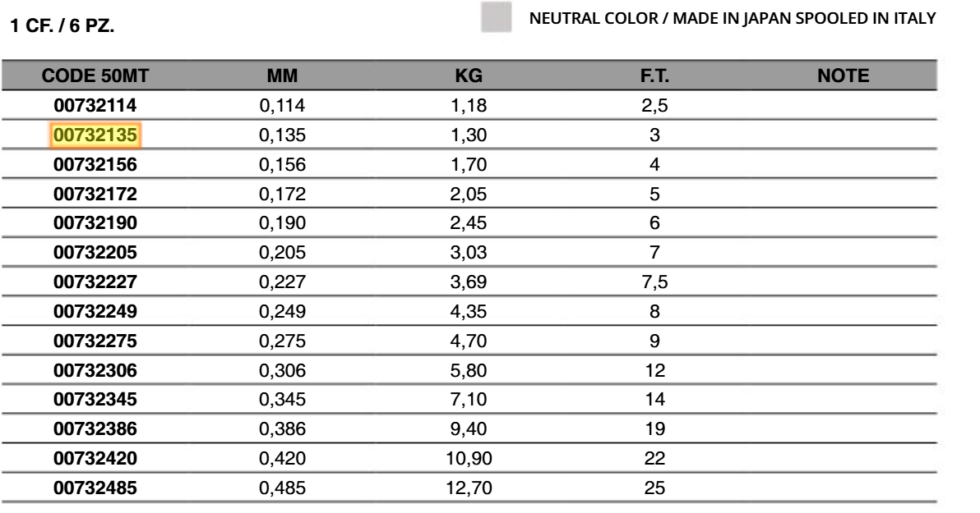The width and height of the screenshot is (980, 513).
Task: Click the 0,306 mm cell
Action: [282, 370]
